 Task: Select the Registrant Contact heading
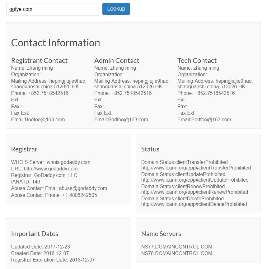tap(39, 61)
